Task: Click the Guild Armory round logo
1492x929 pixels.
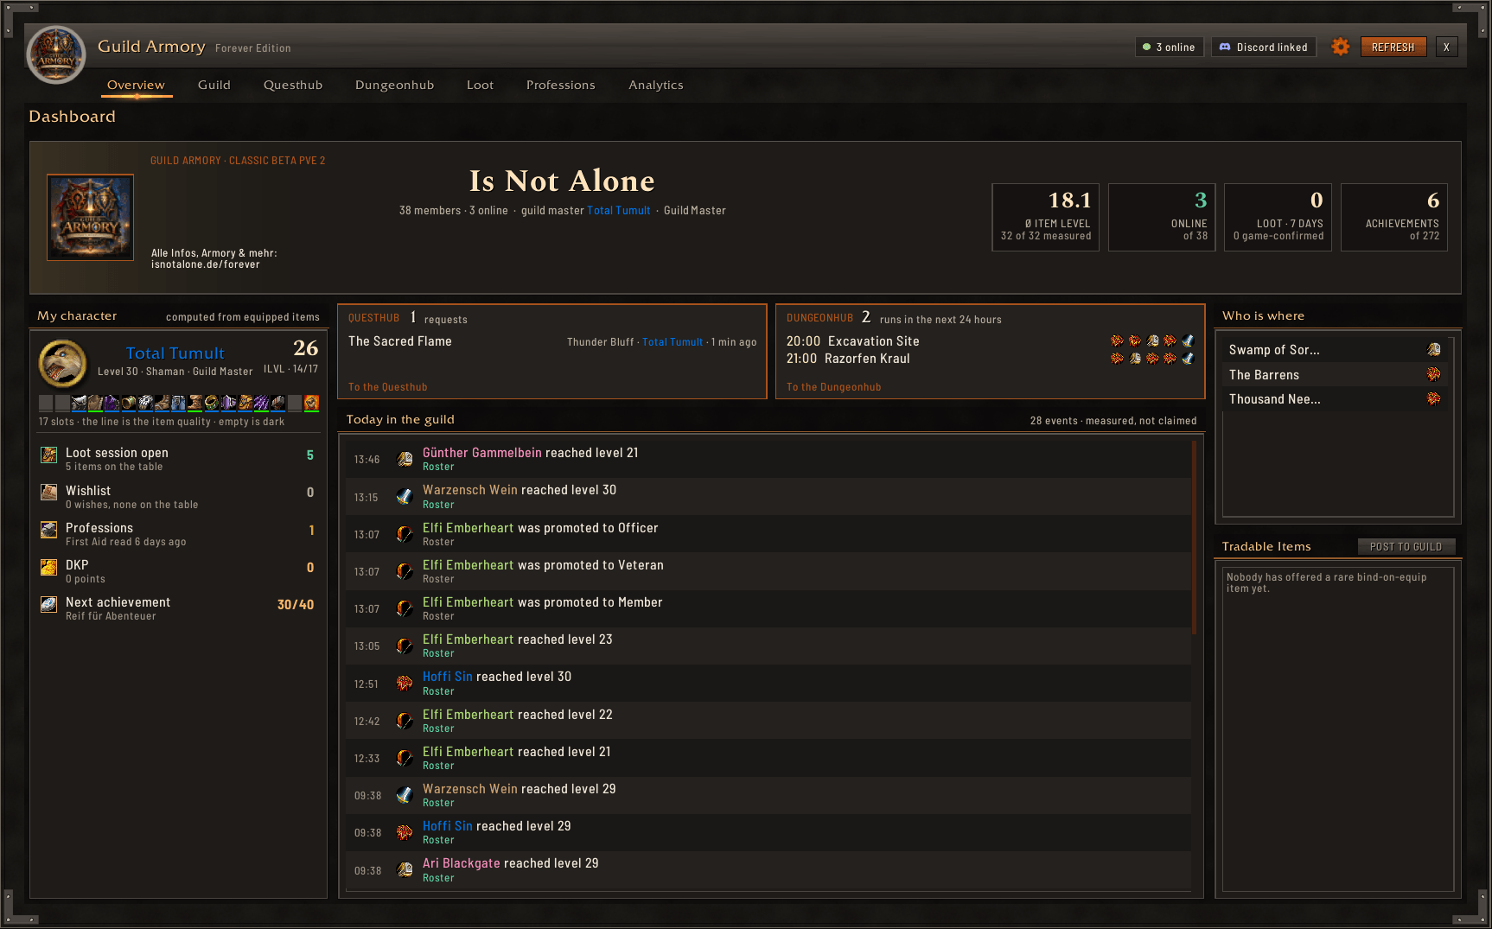Action: [56, 55]
